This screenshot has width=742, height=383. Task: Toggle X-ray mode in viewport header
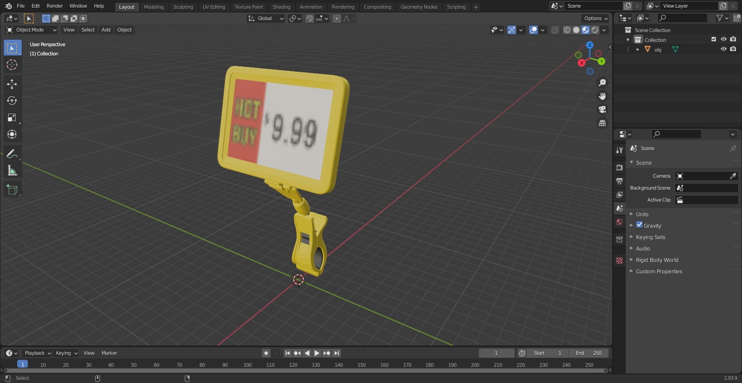click(x=555, y=30)
